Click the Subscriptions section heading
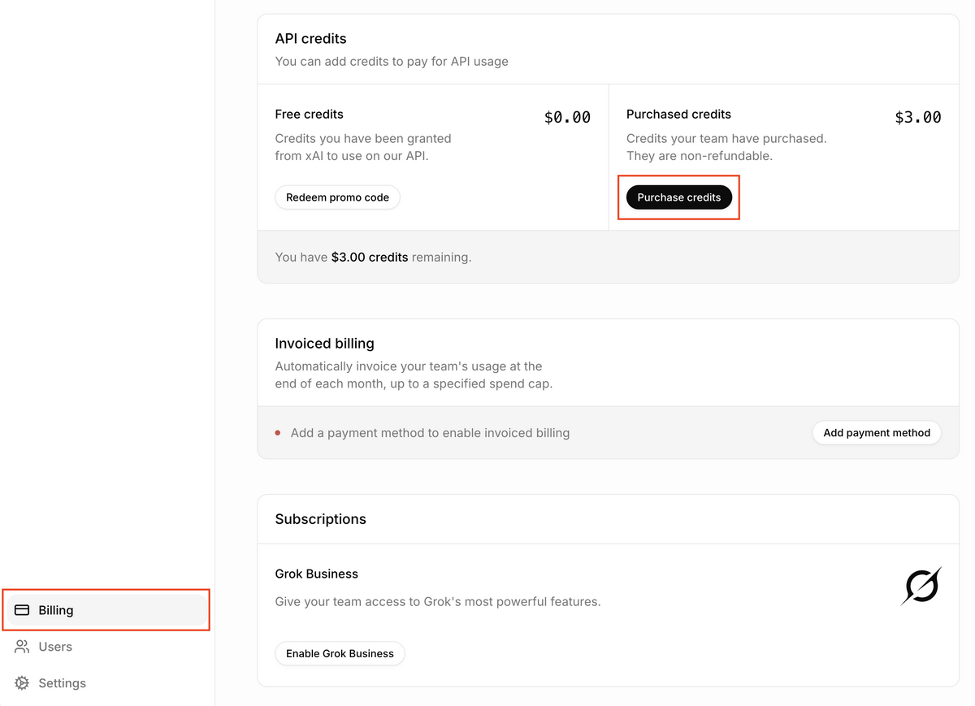 click(x=320, y=519)
